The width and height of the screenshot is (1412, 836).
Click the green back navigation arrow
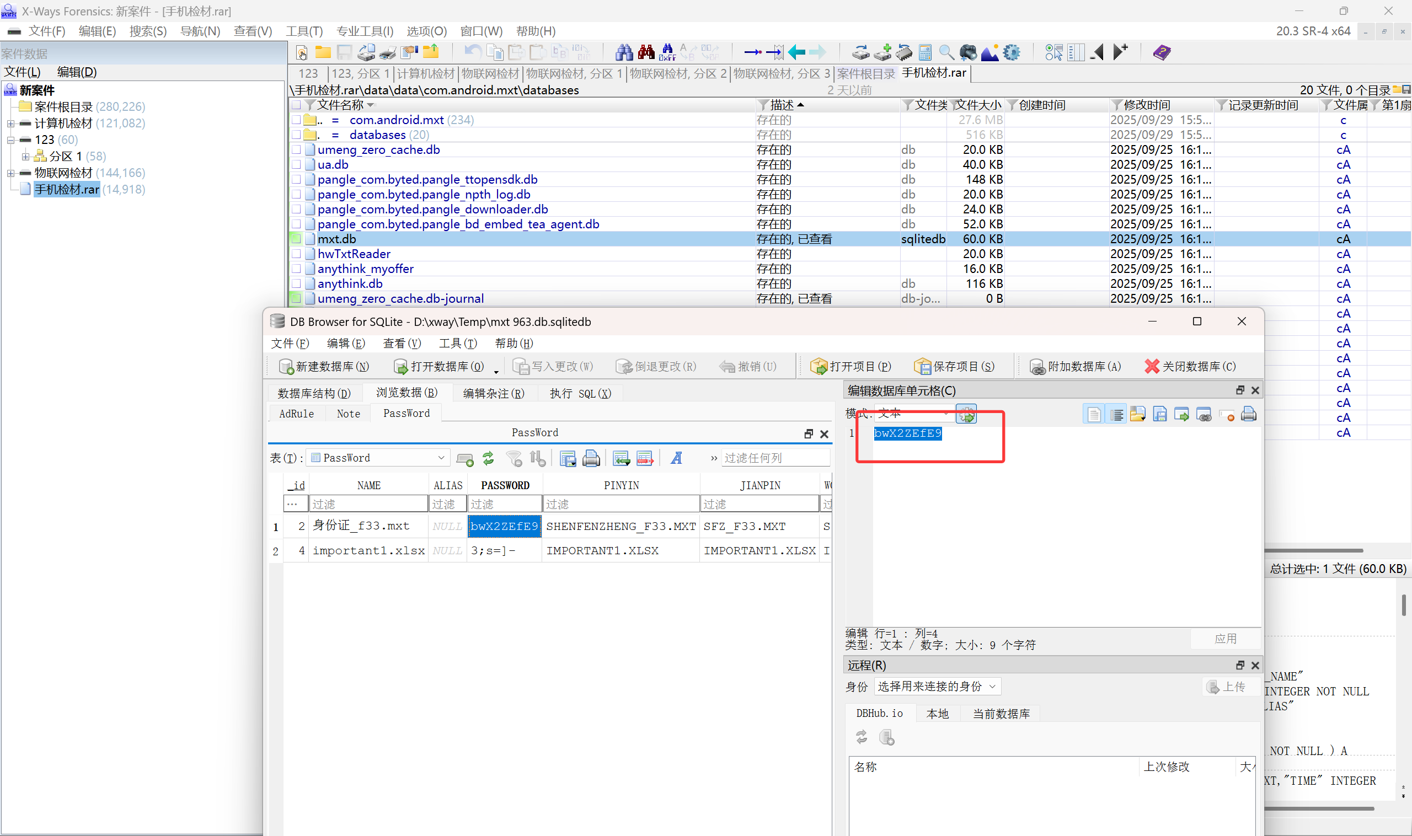click(796, 52)
